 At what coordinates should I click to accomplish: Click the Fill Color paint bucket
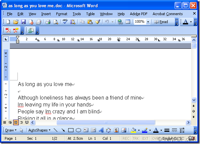pyautogui.click(x=133, y=130)
